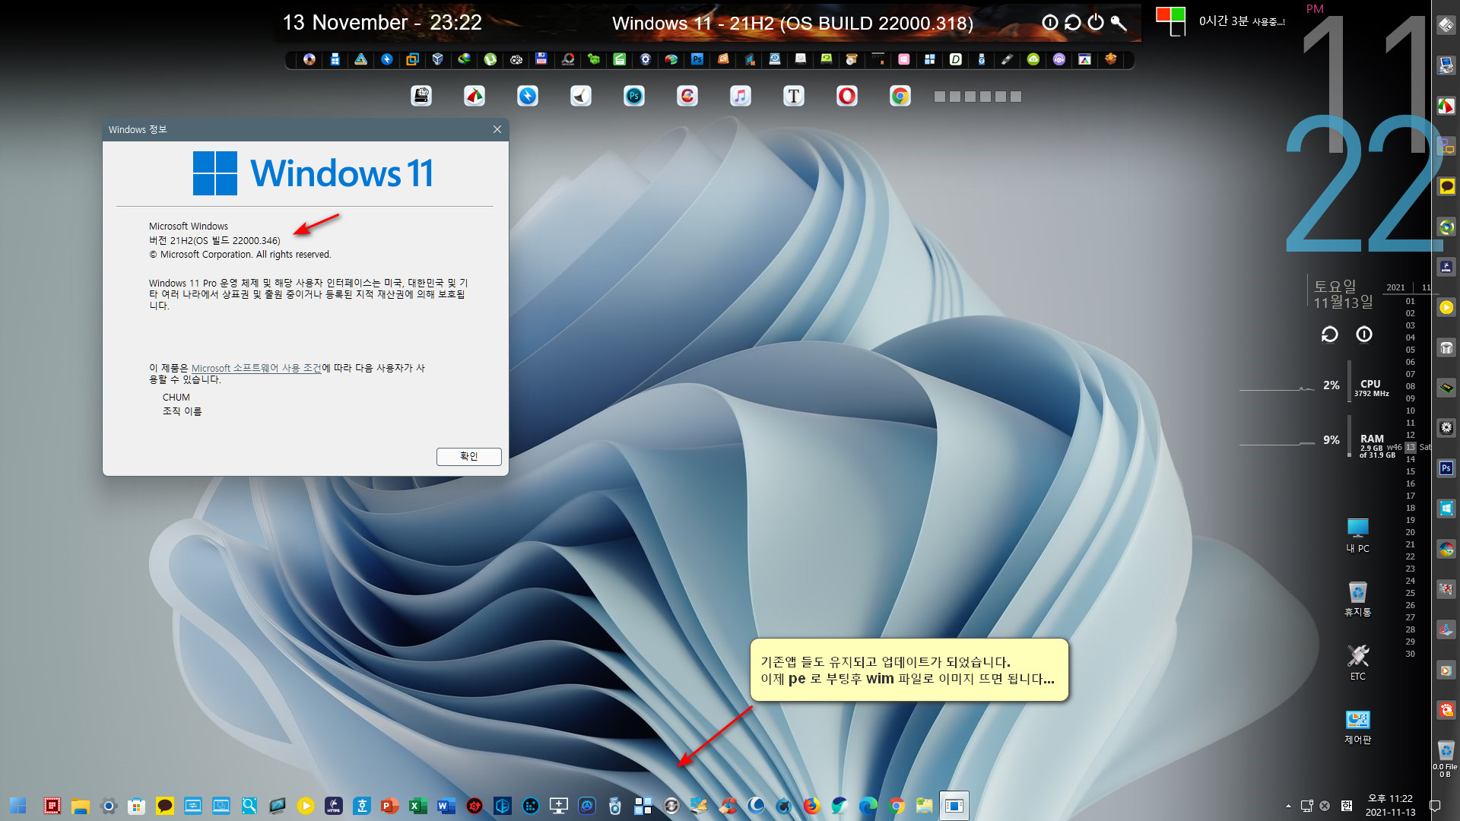Click the CPU 3792 MHz meter
1460x821 pixels.
(x=1371, y=388)
